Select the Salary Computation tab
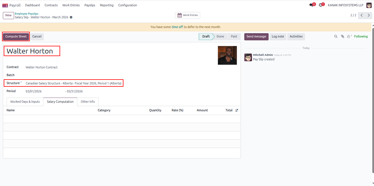Image resolution: width=374 pixels, height=186 pixels. coord(60,102)
